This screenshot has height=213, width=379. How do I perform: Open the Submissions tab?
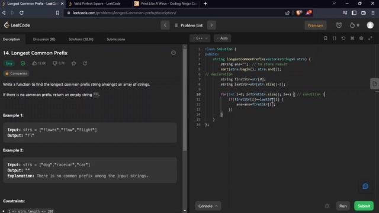click(116, 39)
